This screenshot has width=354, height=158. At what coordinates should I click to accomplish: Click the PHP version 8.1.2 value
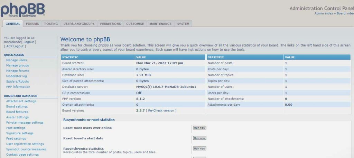tap(140, 99)
